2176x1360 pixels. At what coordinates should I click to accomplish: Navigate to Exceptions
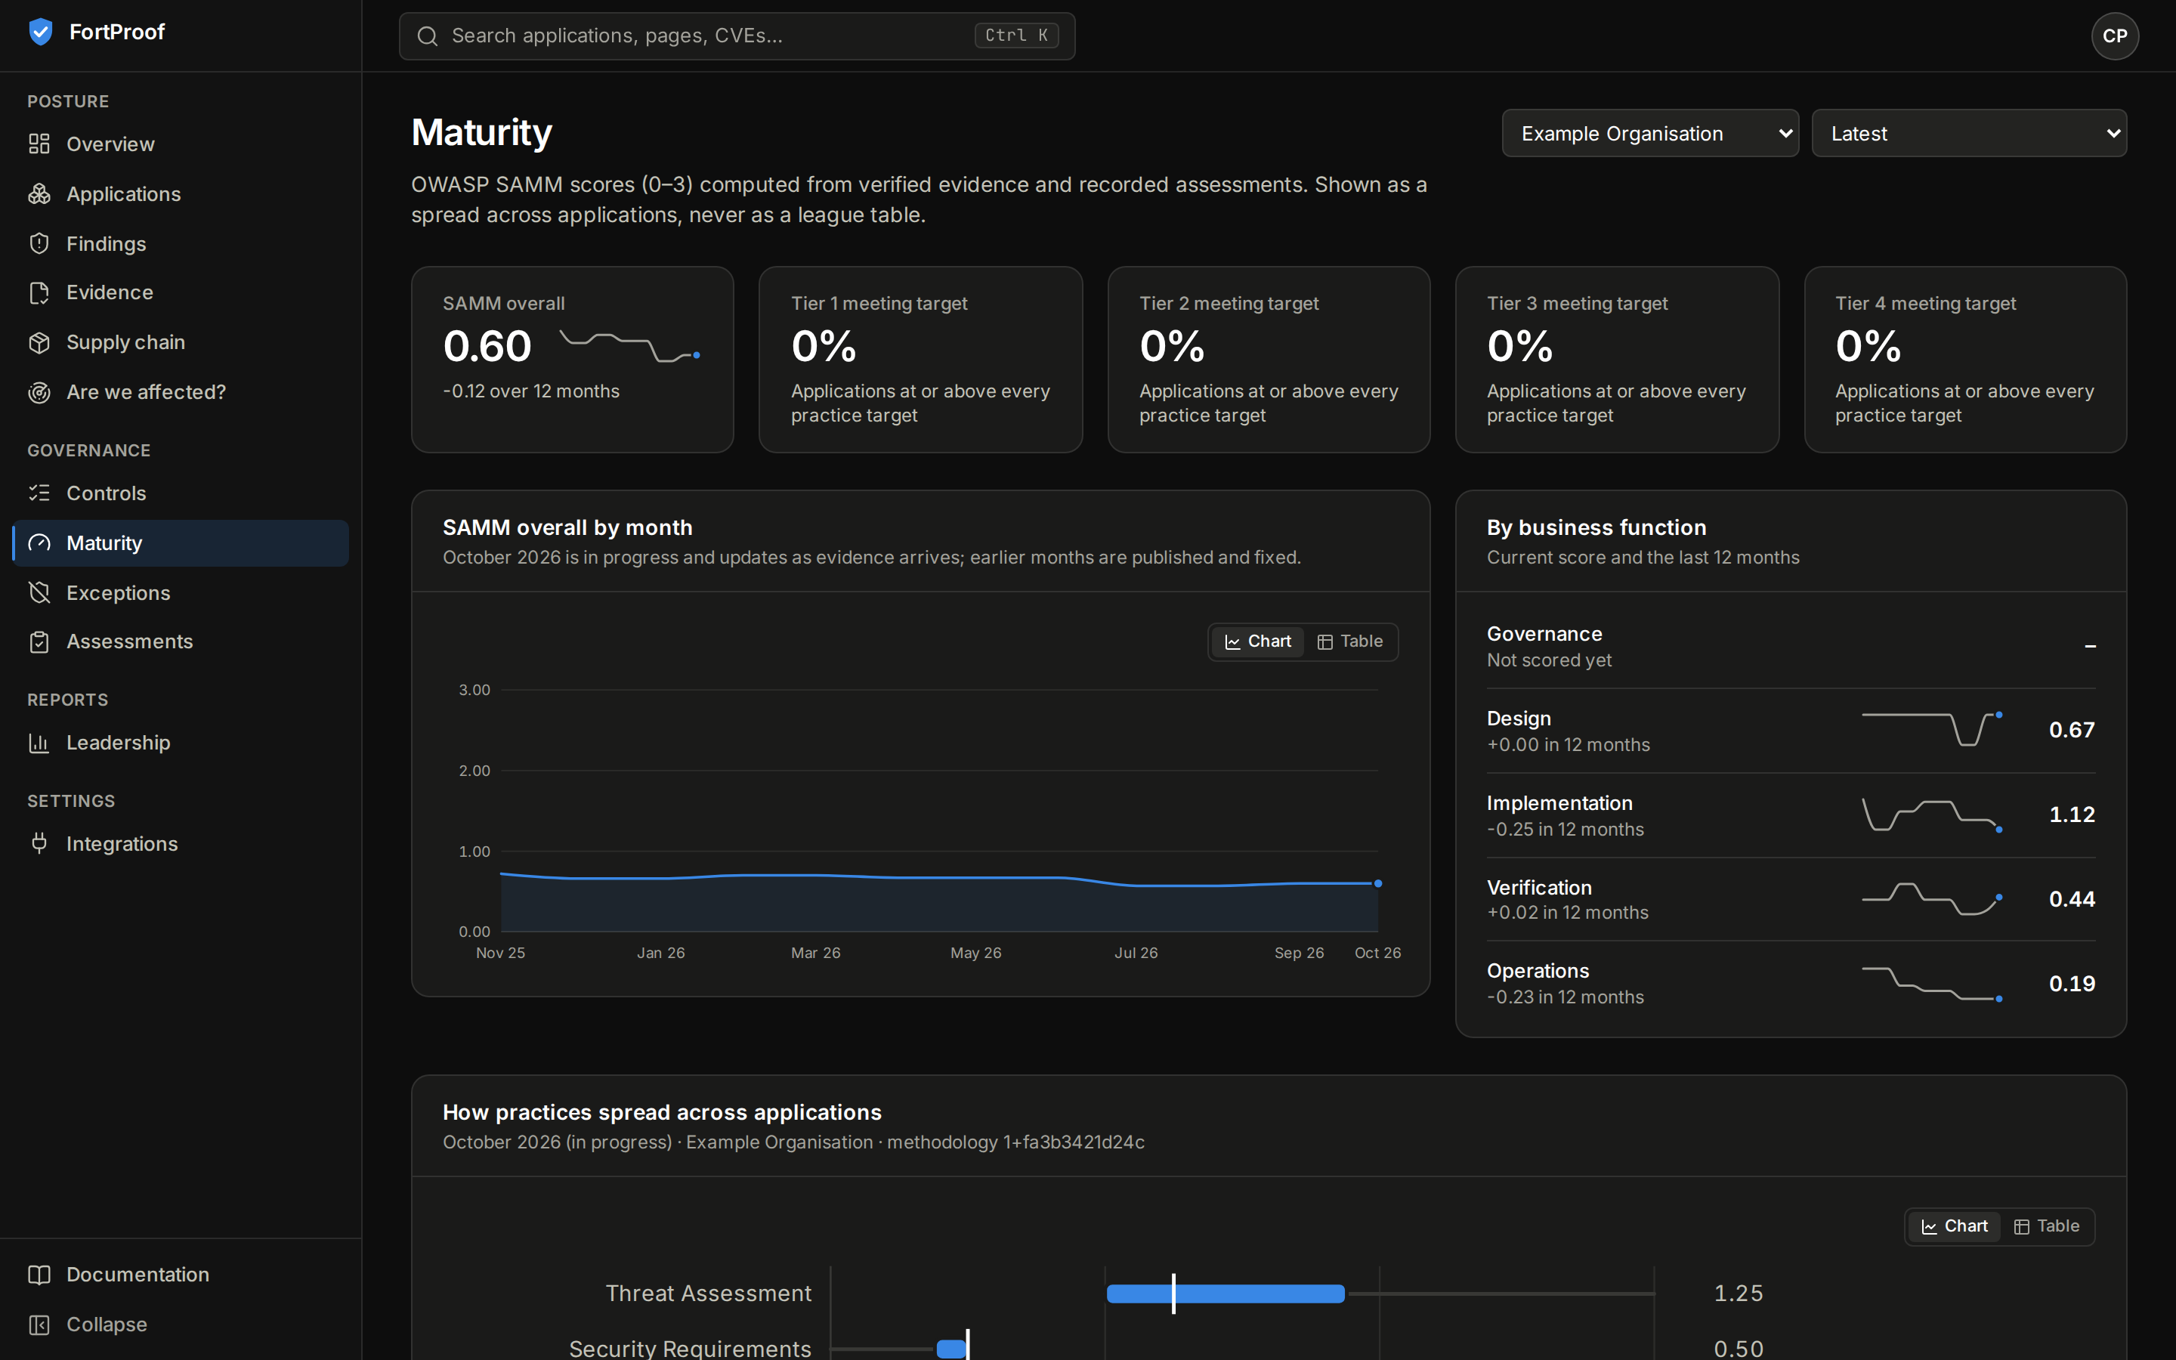point(181,593)
